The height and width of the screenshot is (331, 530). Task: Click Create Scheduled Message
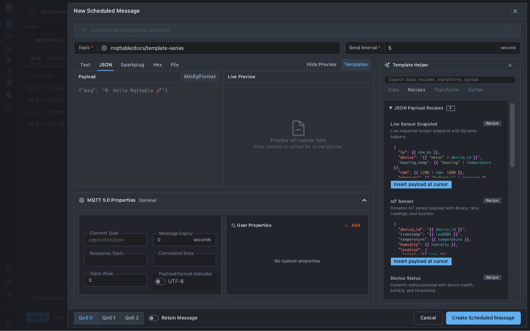[x=483, y=318]
